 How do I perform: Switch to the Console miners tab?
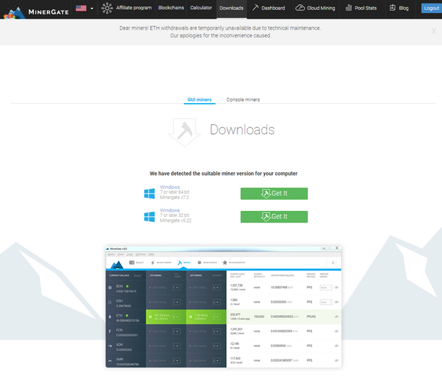(x=243, y=100)
